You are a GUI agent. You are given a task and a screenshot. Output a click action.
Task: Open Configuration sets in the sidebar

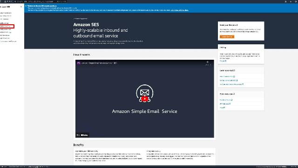pyautogui.click(x=6, y=29)
